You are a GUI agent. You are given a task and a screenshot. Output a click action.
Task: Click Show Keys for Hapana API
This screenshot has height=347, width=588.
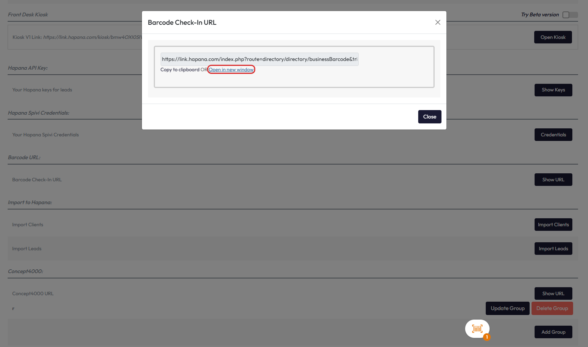(553, 90)
